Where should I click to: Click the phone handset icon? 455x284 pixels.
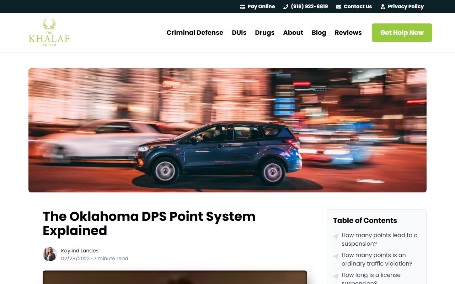[x=285, y=7]
